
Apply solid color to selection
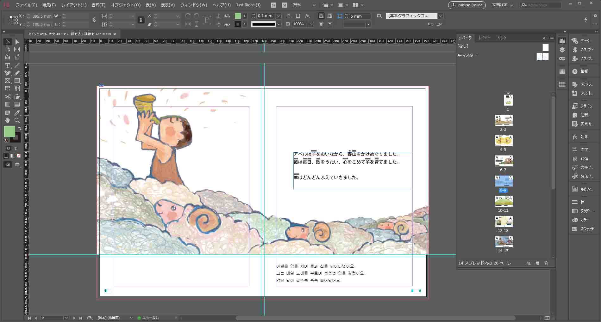click(x=6, y=156)
